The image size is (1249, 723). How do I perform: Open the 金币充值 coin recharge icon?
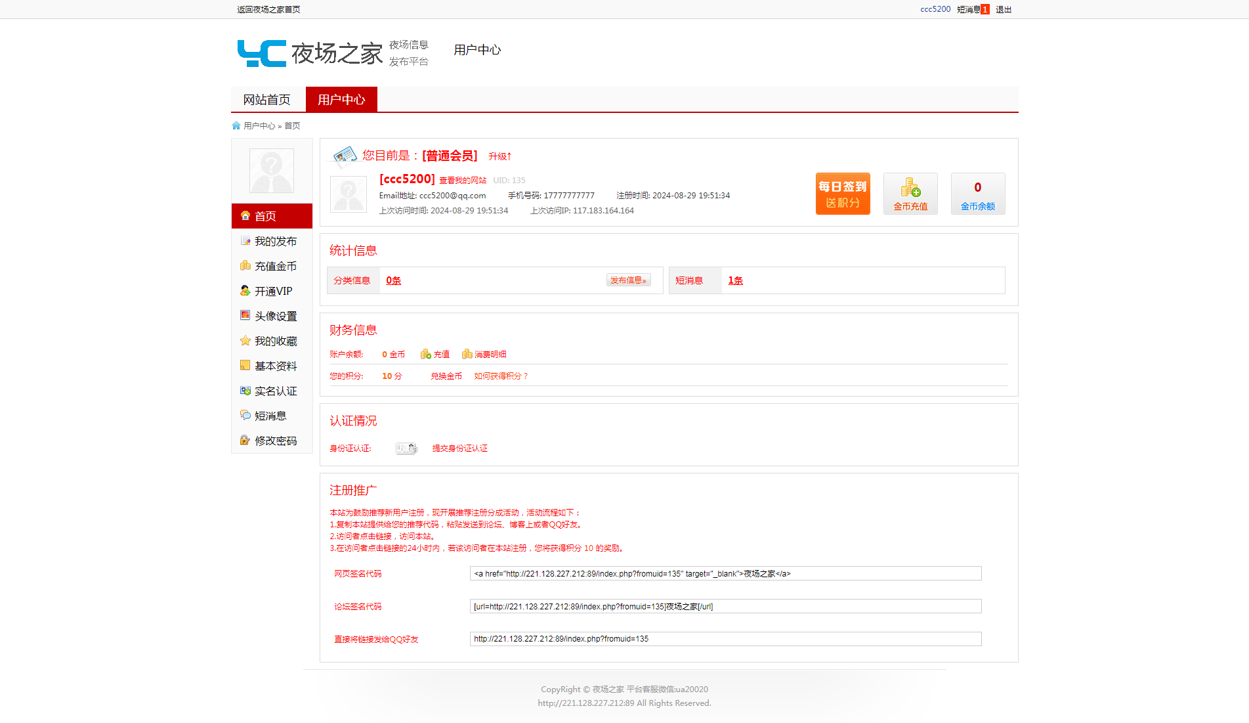tap(910, 194)
